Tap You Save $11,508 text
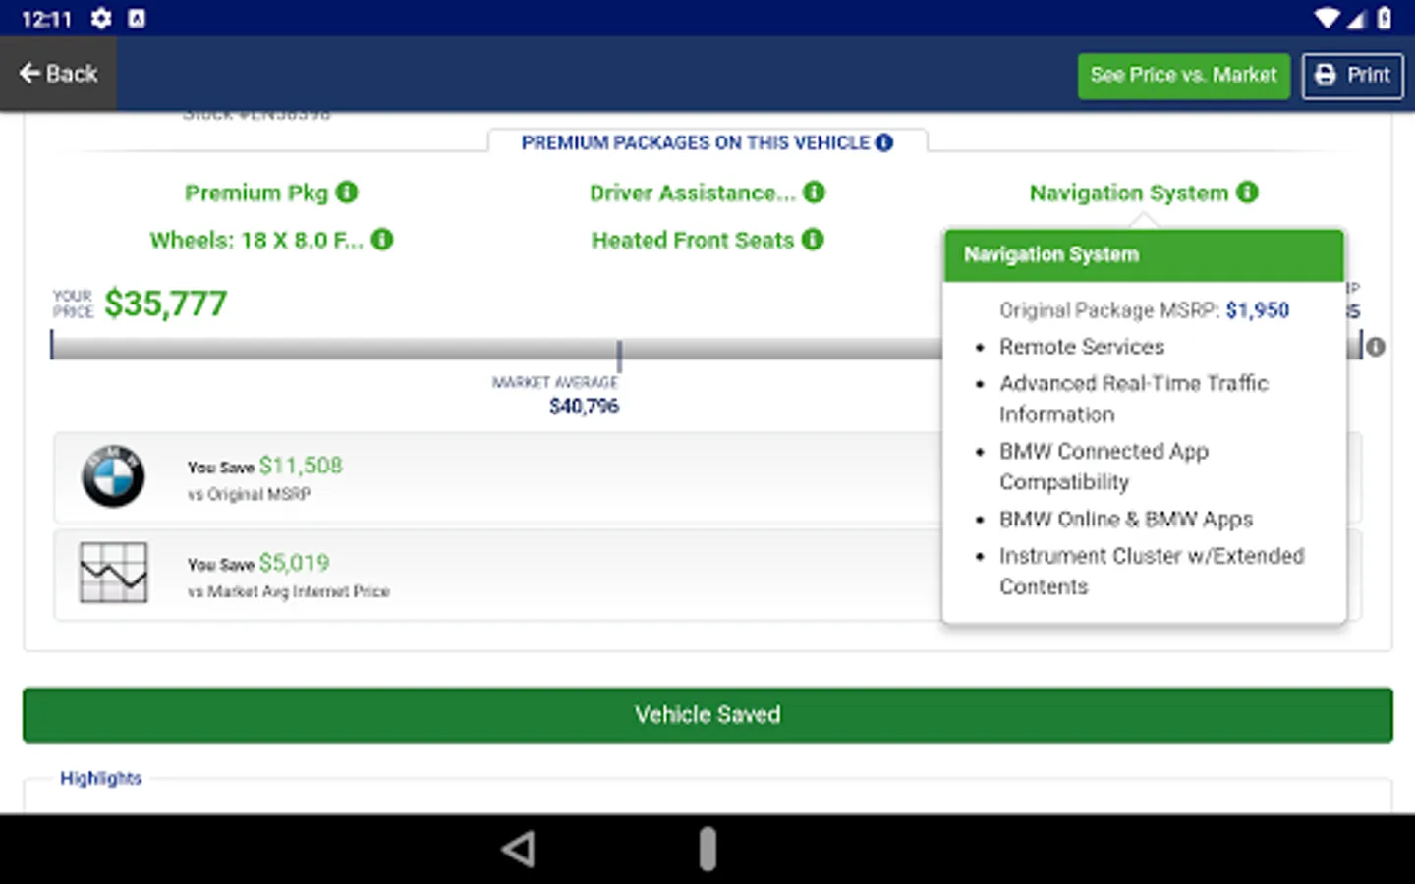 click(265, 467)
